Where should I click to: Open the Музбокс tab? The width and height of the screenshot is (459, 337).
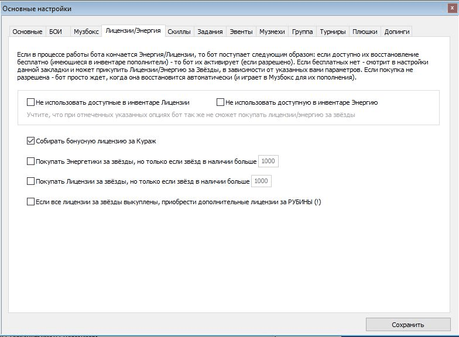point(86,32)
